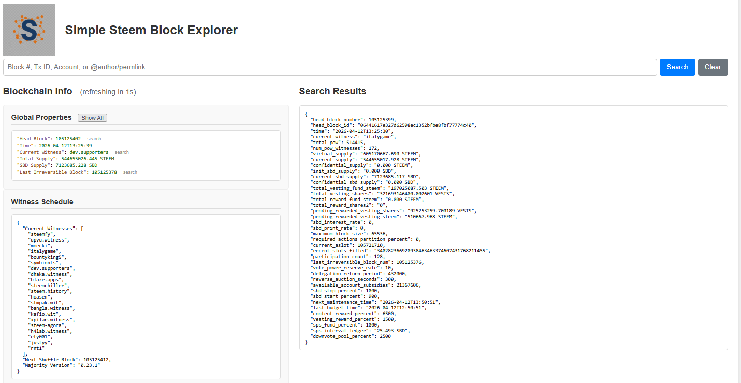This screenshot has width=741, height=383.
Task: Click witness "stmpak.wit" in the schedule list
Action: click(x=46, y=303)
